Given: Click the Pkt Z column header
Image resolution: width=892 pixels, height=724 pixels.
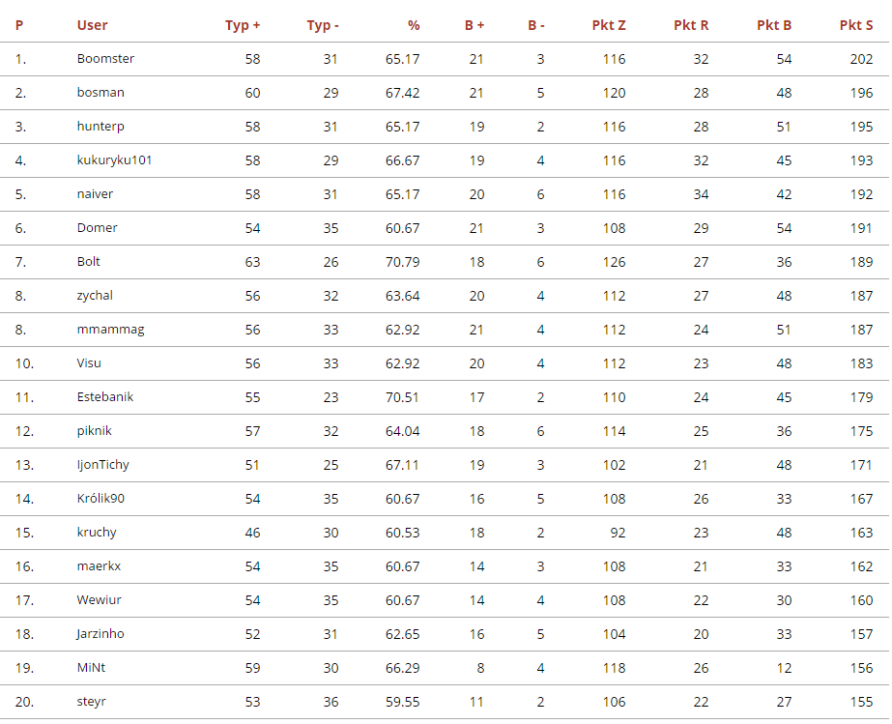Looking at the screenshot, I should pyautogui.click(x=609, y=25).
